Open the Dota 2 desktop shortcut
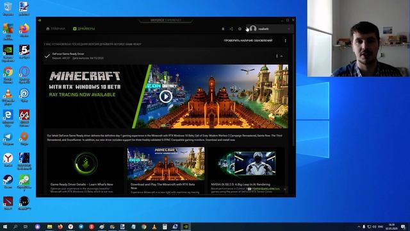This screenshot has width=410, height=231. 8,203
